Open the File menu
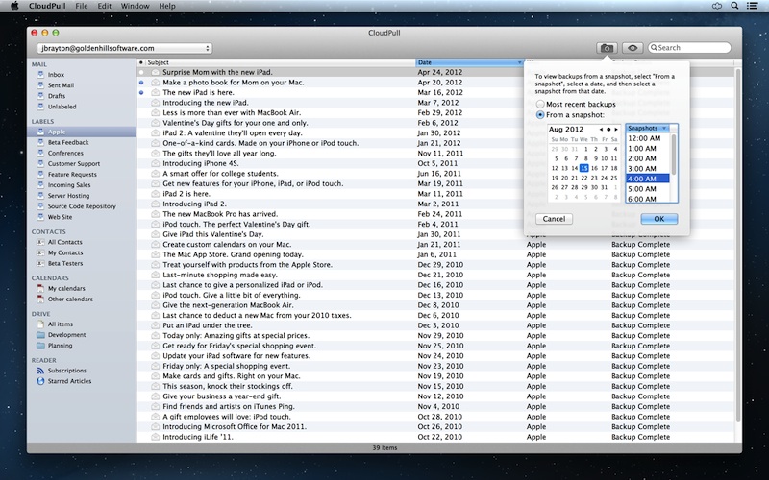769x480 pixels. coord(81,6)
